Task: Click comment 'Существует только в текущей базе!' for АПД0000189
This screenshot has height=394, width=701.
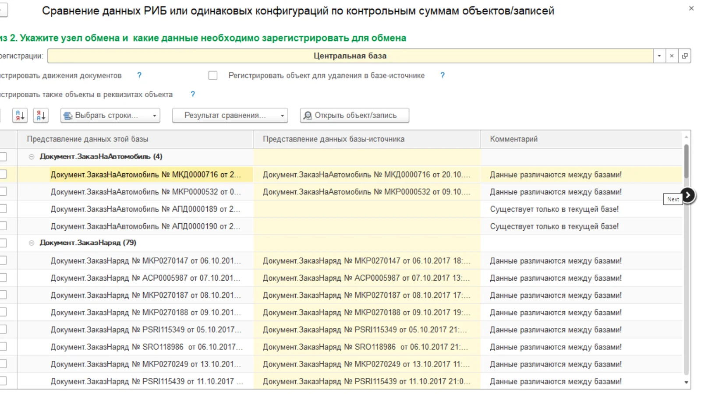Action: click(554, 209)
